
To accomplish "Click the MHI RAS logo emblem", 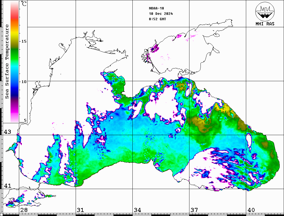I will [265, 11].
